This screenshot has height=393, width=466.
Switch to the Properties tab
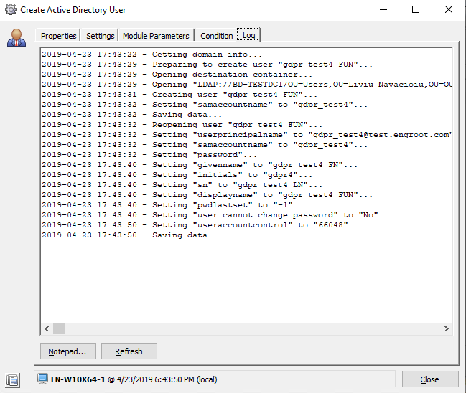coord(59,36)
